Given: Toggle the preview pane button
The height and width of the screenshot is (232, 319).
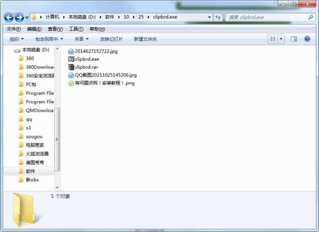Looking at the screenshot, I should click(x=293, y=39).
